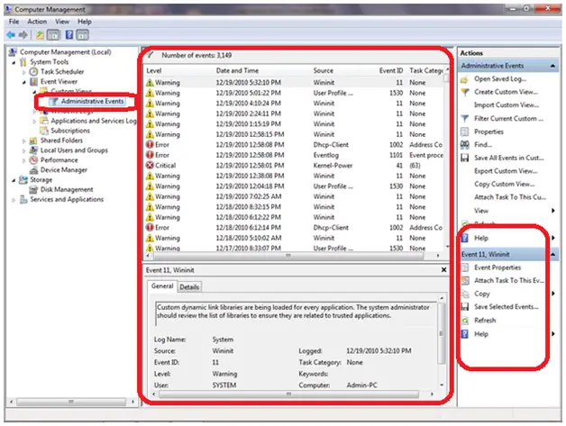Click the Create Custom View funnel icon

(465, 93)
